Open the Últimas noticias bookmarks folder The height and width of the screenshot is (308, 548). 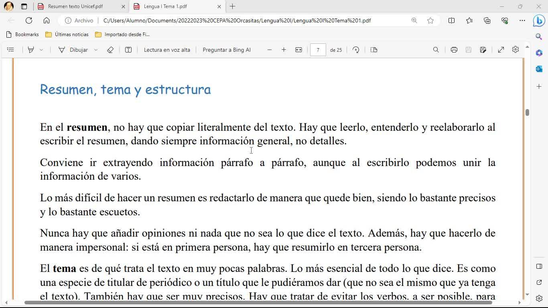pos(67,34)
